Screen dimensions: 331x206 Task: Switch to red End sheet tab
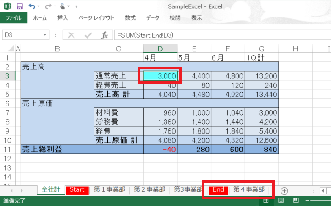tap(218, 190)
